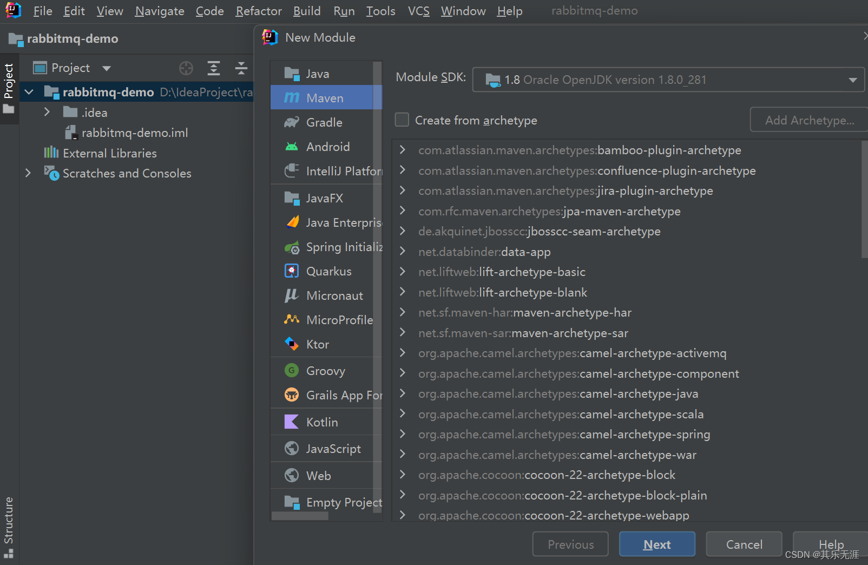The width and height of the screenshot is (868, 565).
Task: Select the IntelliJ Platform Plugin icon
Action: coord(292,171)
